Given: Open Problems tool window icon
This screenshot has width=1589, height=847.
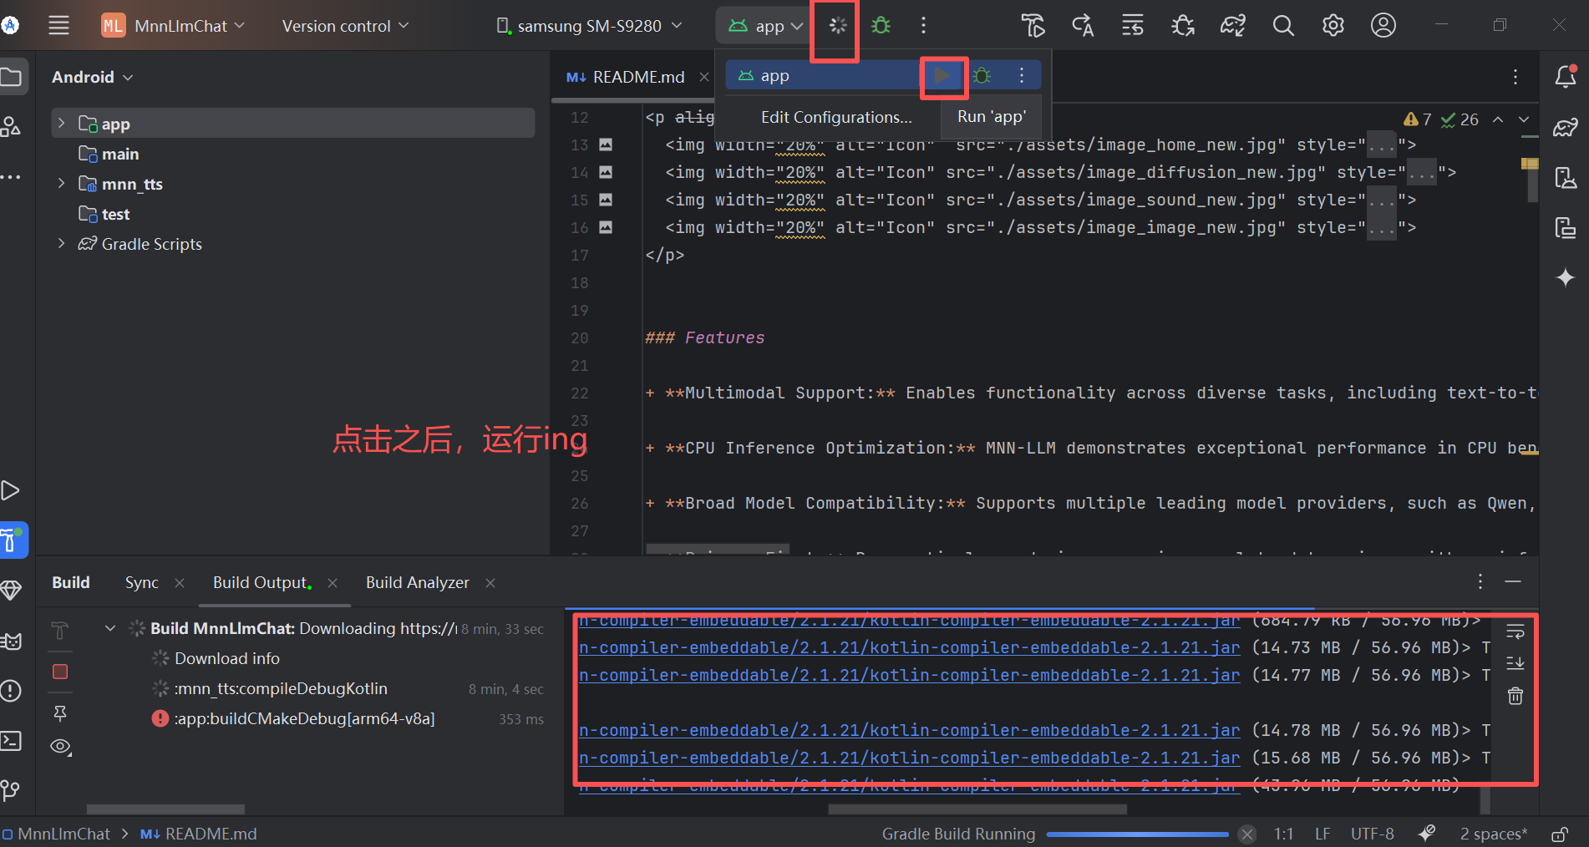Looking at the screenshot, I should tap(11, 691).
